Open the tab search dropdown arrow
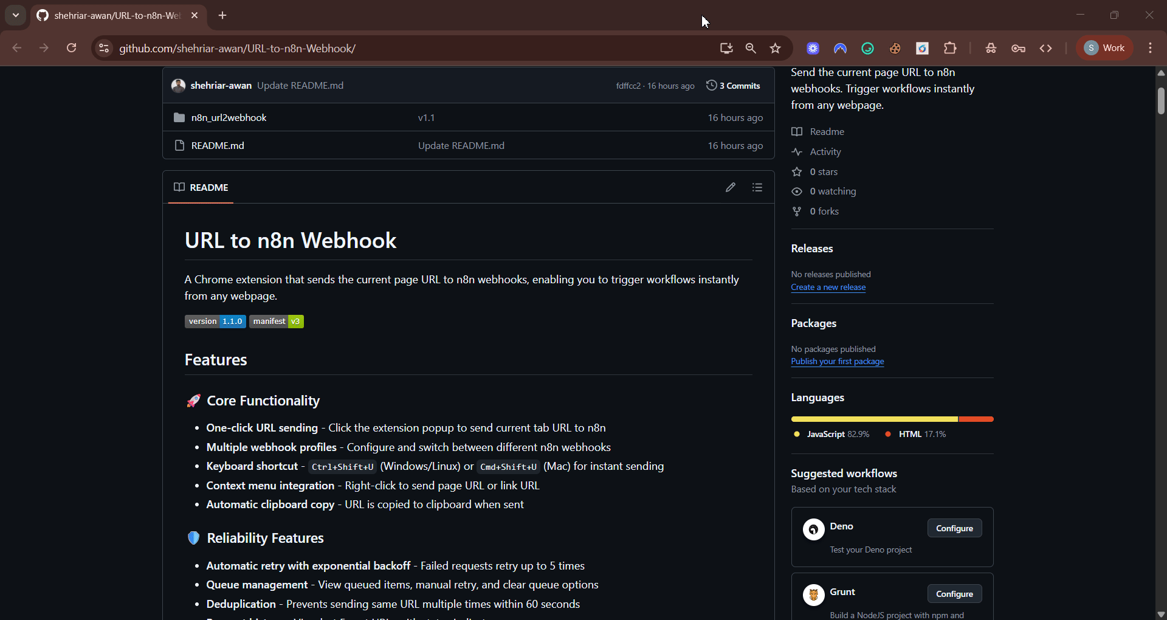 click(x=15, y=15)
